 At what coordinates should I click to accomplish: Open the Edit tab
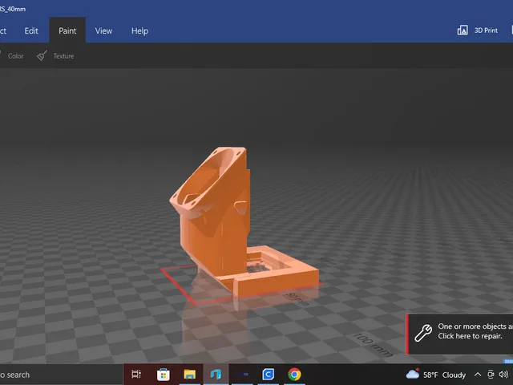coord(31,30)
